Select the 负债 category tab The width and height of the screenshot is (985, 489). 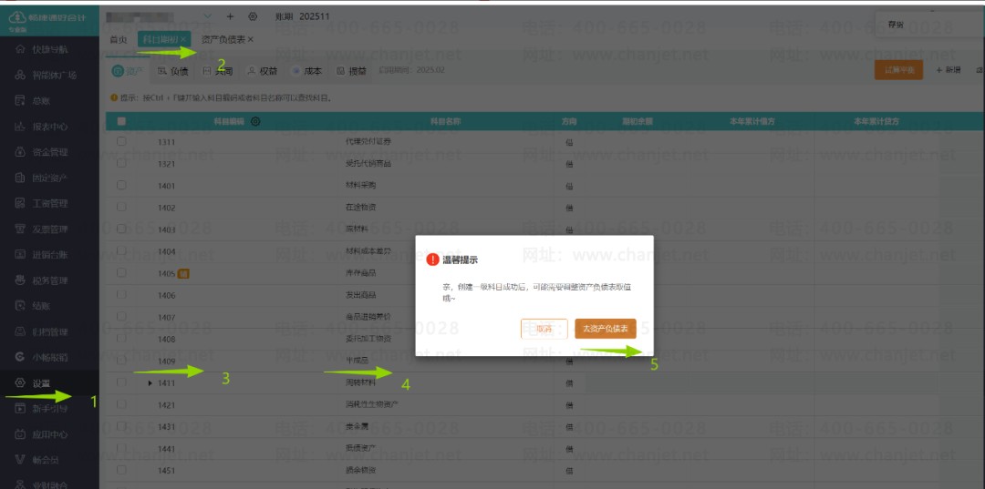(x=172, y=71)
